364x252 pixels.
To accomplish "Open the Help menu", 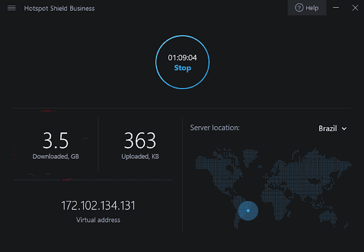I will [x=307, y=8].
